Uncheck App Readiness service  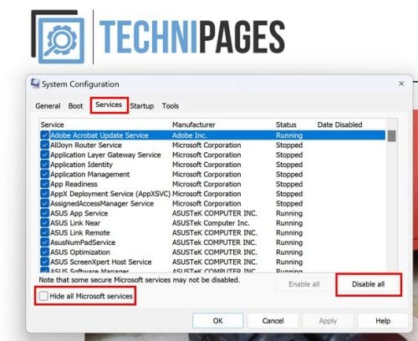tap(44, 184)
